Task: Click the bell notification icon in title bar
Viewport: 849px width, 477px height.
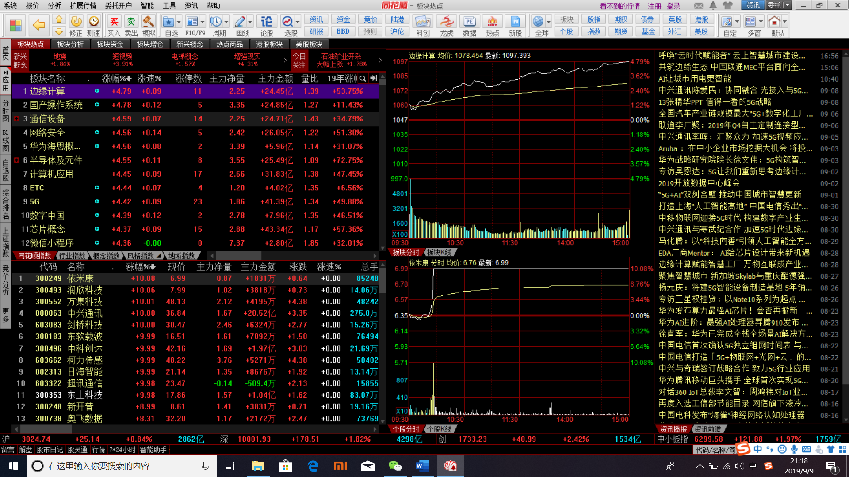Action: [x=713, y=6]
